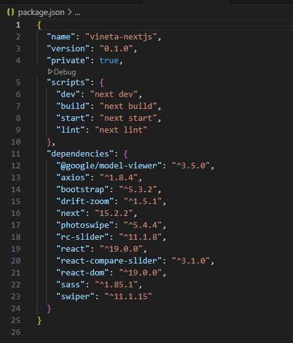Click the opening yellow brace on line 1
This screenshot has height=343, width=293.
click(39, 25)
